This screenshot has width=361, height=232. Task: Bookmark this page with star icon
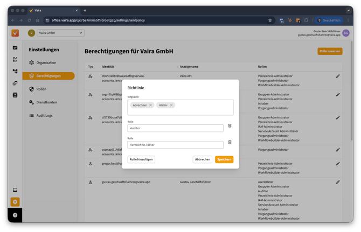[x=270, y=20]
